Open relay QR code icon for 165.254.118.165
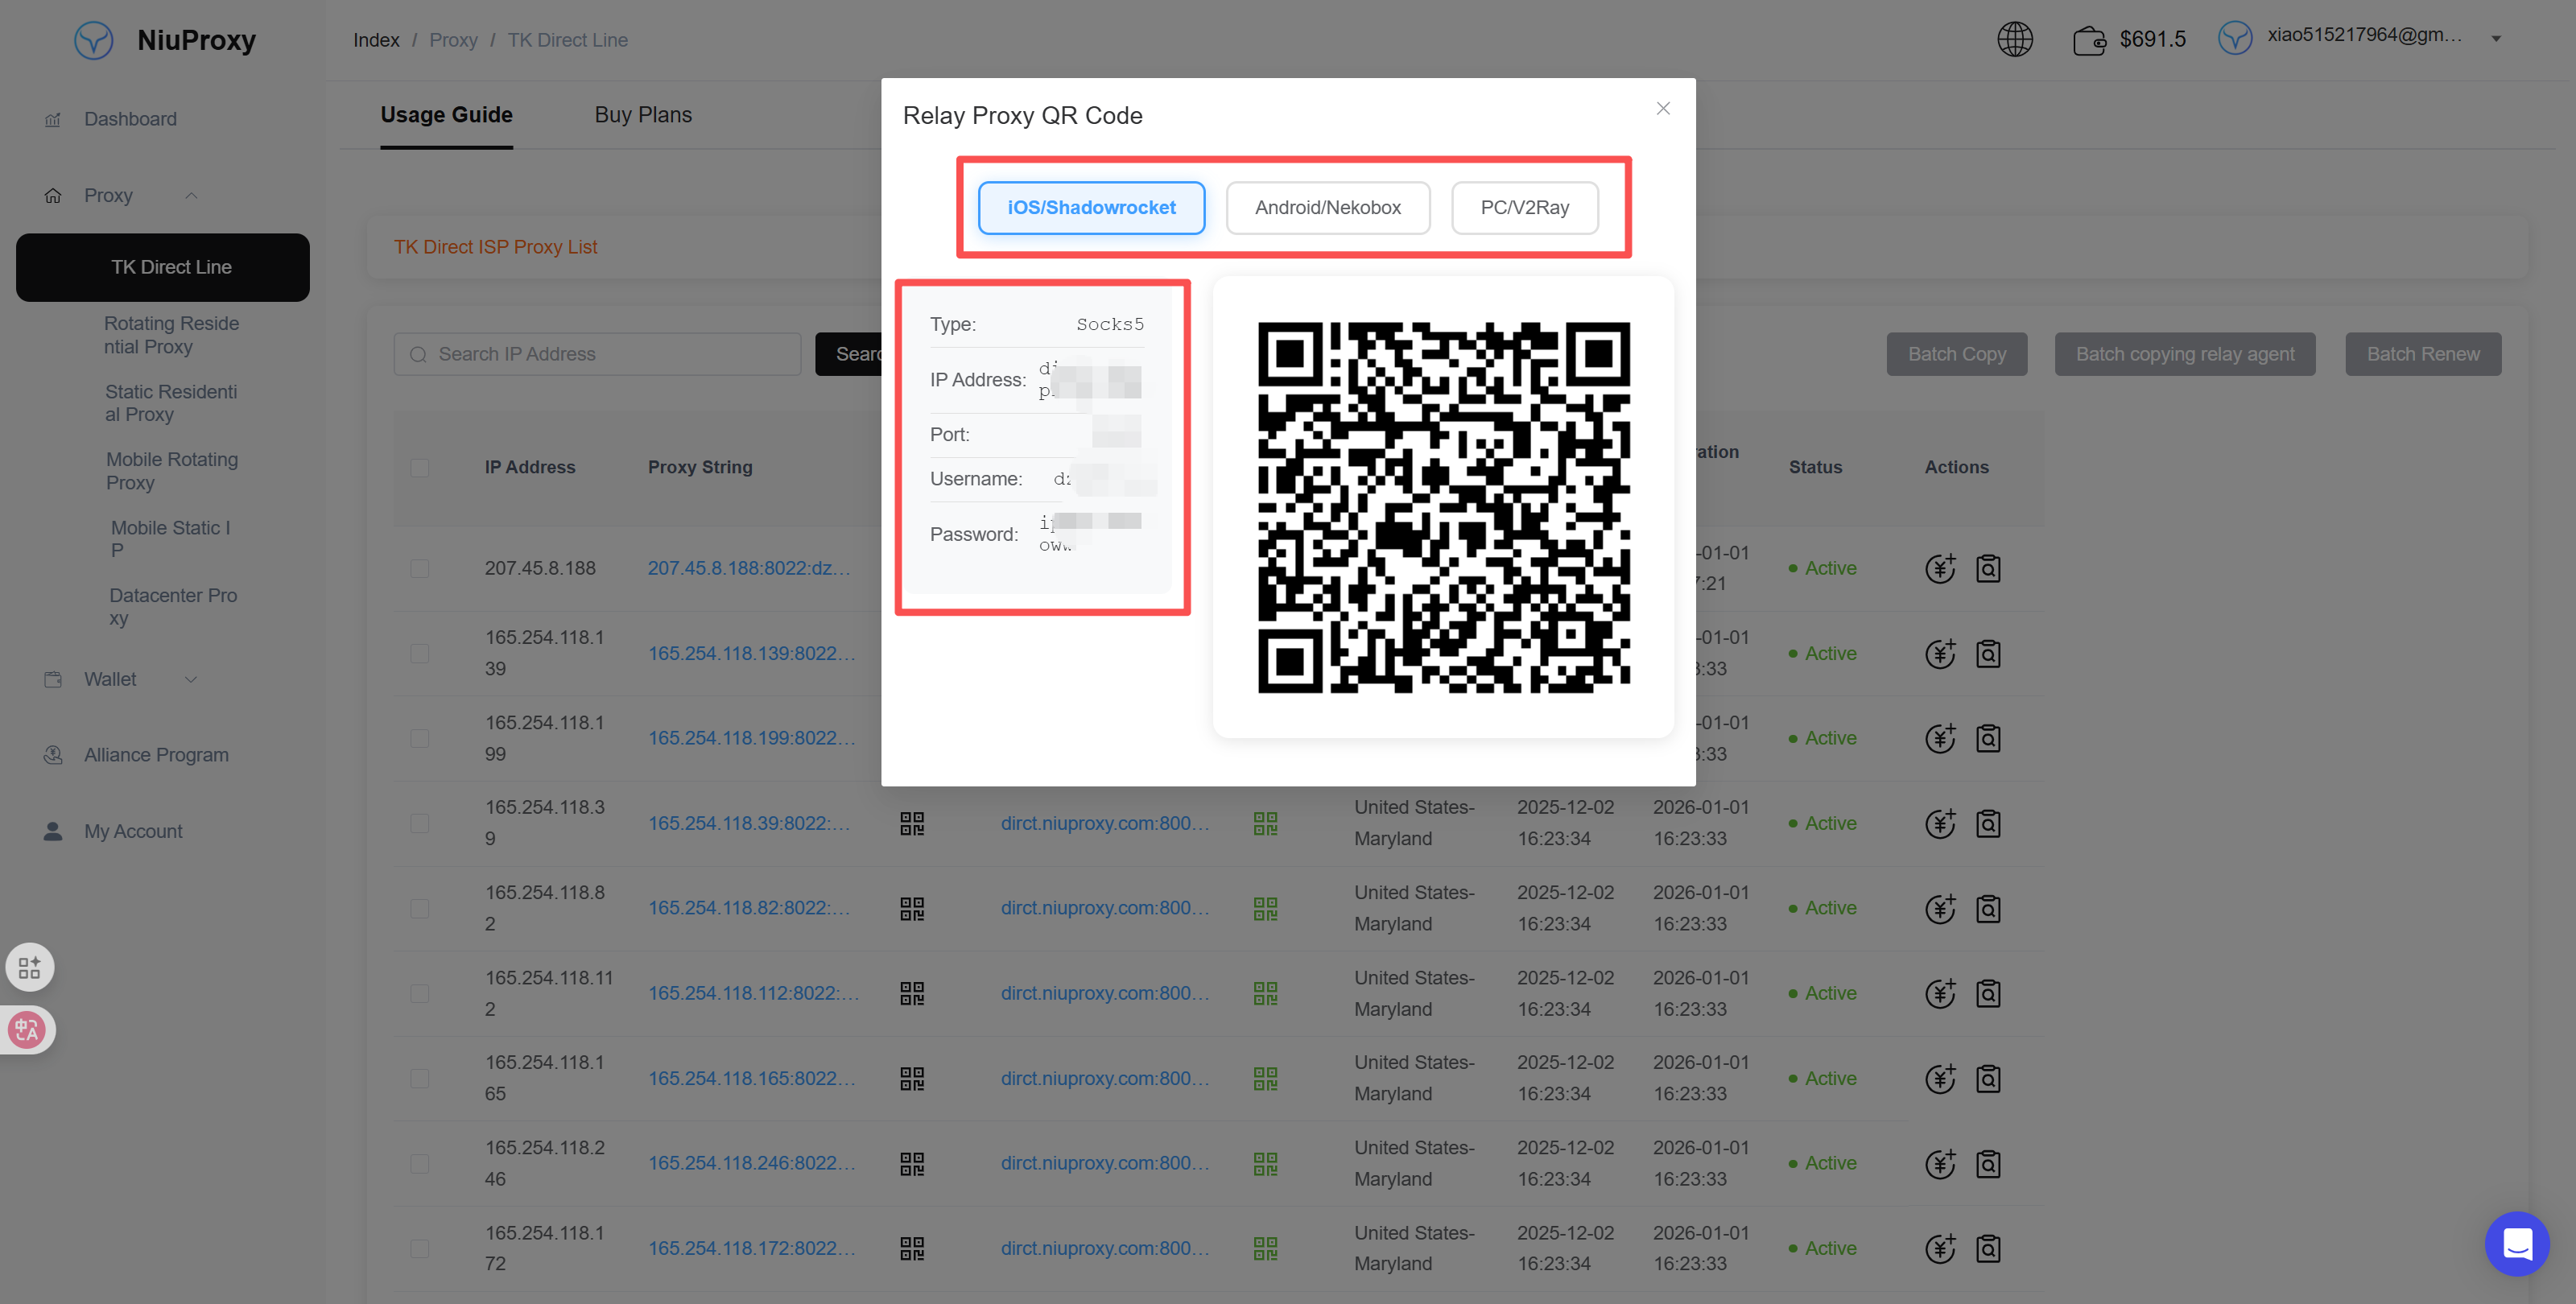Image resolution: width=2576 pixels, height=1304 pixels. [1265, 1078]
